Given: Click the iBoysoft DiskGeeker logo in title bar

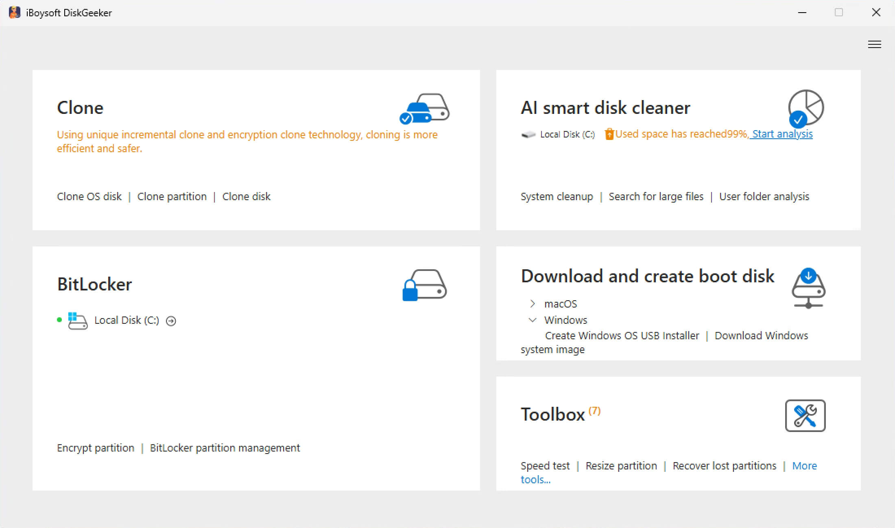Looking at the screenshot, I should click(15, 12).
